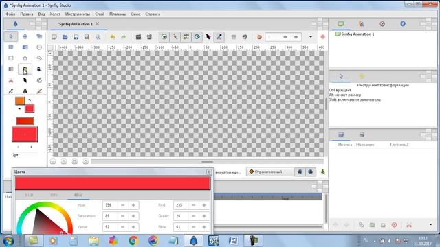Click the group layer folder button
Screen dimensions: 440x247
373,225
